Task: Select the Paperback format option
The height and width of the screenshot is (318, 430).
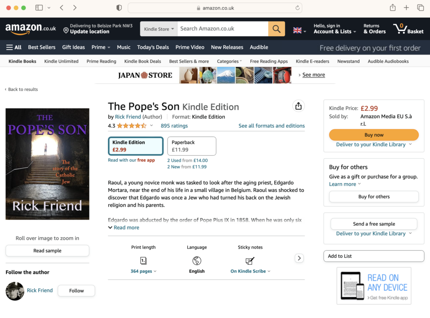Action: (x=191, y=146)
